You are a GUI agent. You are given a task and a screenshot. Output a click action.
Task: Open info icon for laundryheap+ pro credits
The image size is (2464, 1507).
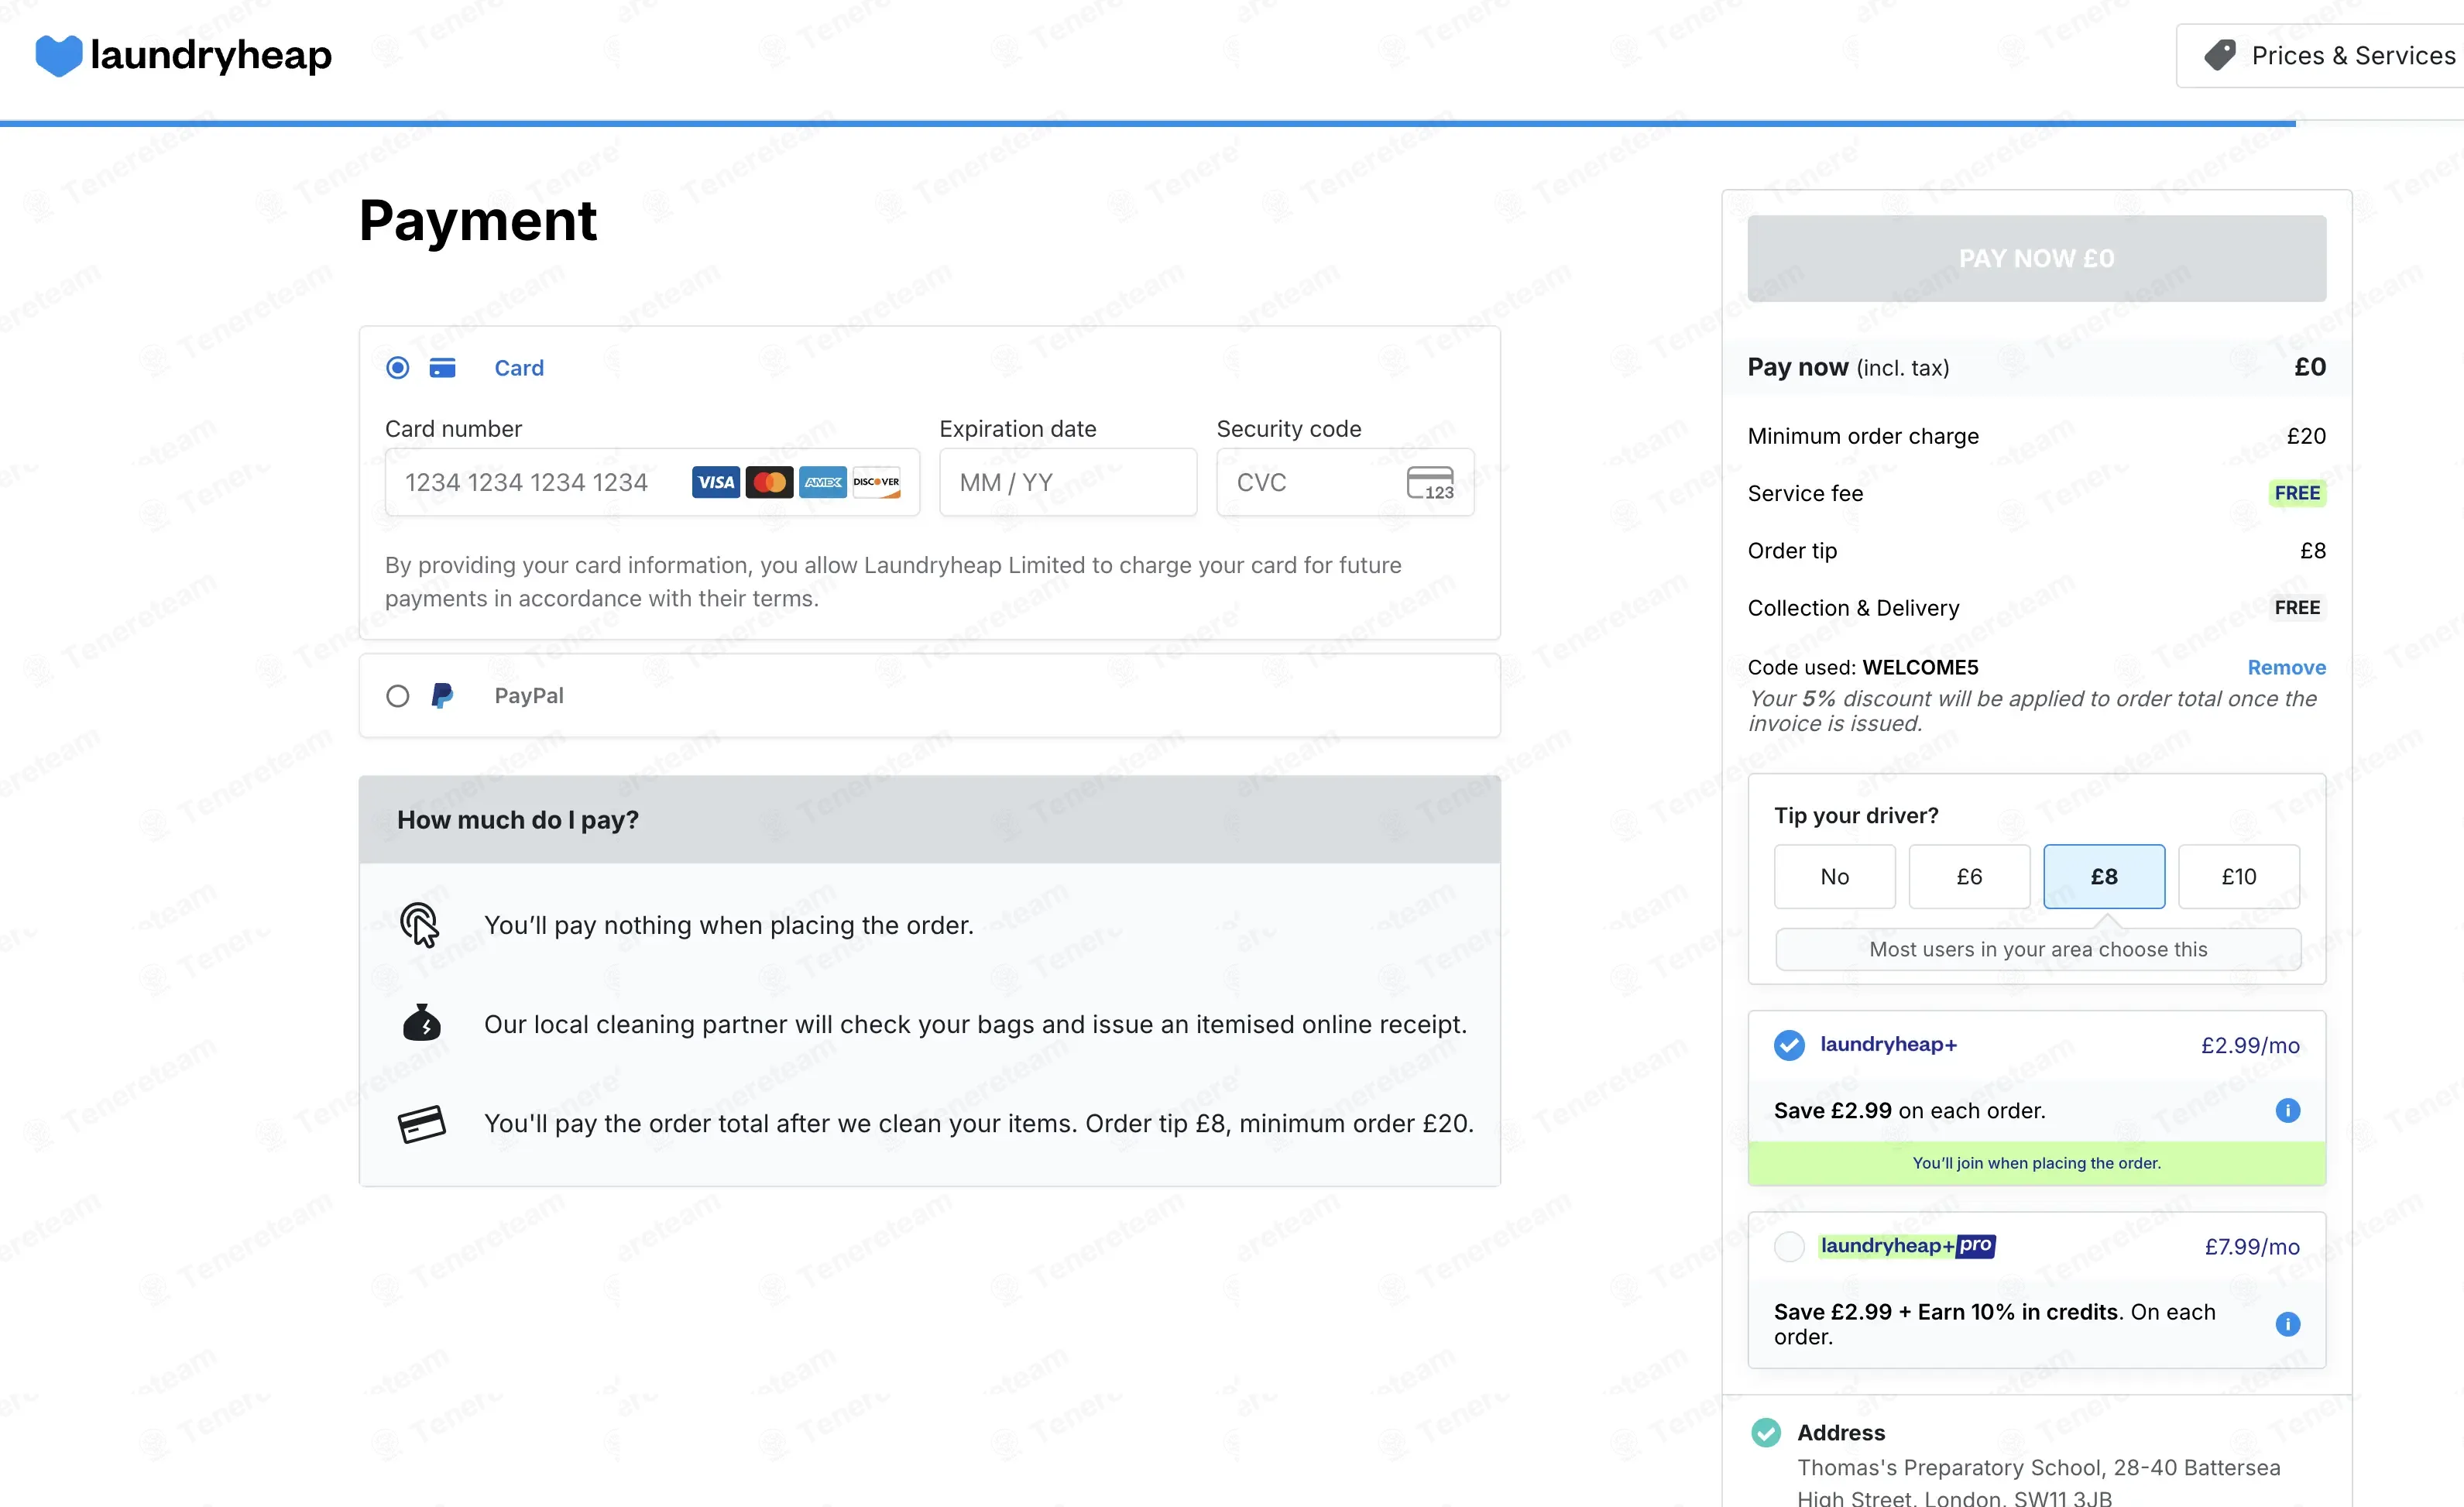(x=2287, y=1324)
